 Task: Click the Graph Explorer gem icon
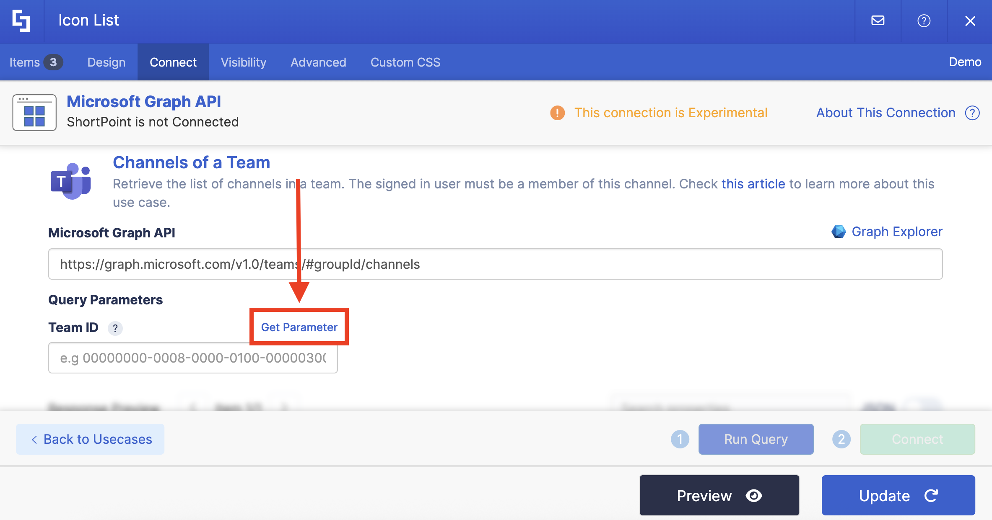pyautogui.click(x=839, y=232)
